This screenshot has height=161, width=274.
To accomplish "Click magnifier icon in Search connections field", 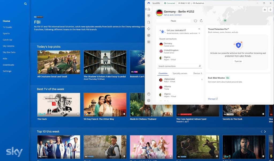I will click(x=200, y=66).
